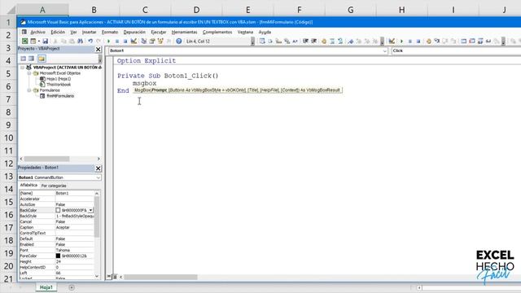Click the Step Into icon in the Debug toolbar
Viewport: 521px width, 293px height.
[437, 42]
